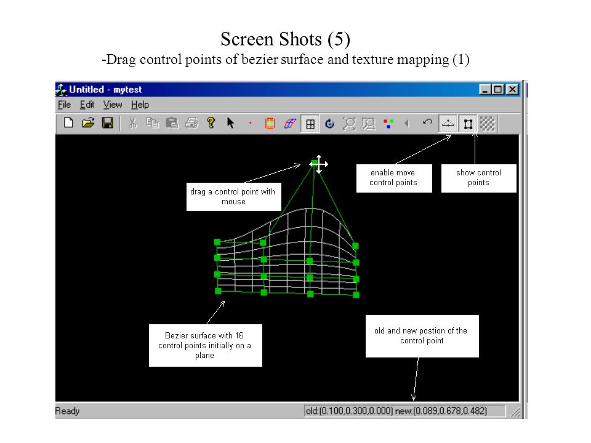Click the orange grid mesh icon
591x443 pixels.
tap(270, 124)
